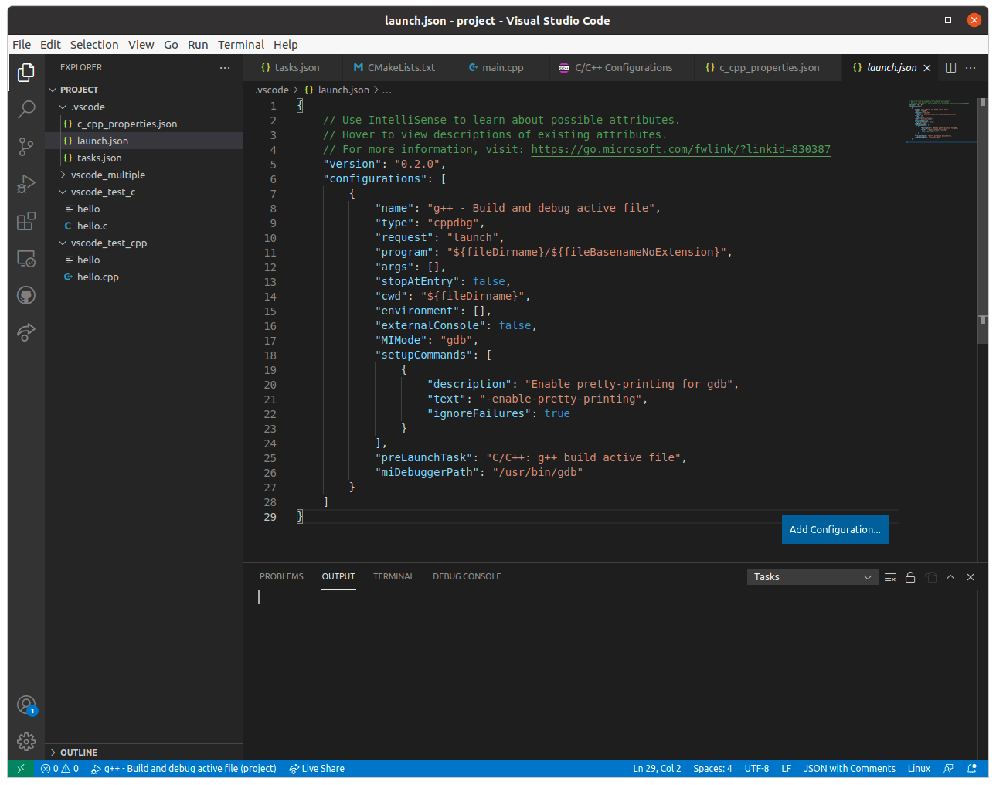Open the Run menu
The height and width of the screenshot is (785, 996).
click(x=198, y=45)
